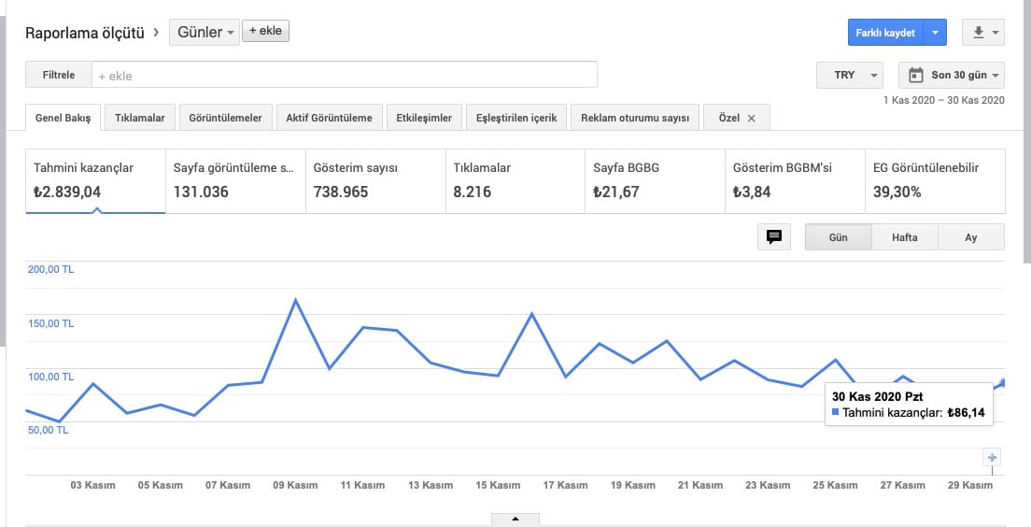Click the Raporlama ölçütü label
The height and width of the screenshot is (527, 1031).
pos(85,33)
